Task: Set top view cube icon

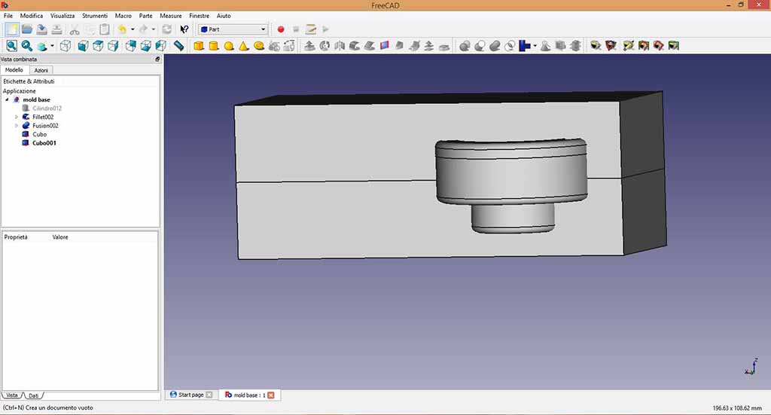Action: pyautogui.click(x=98, y=46)
